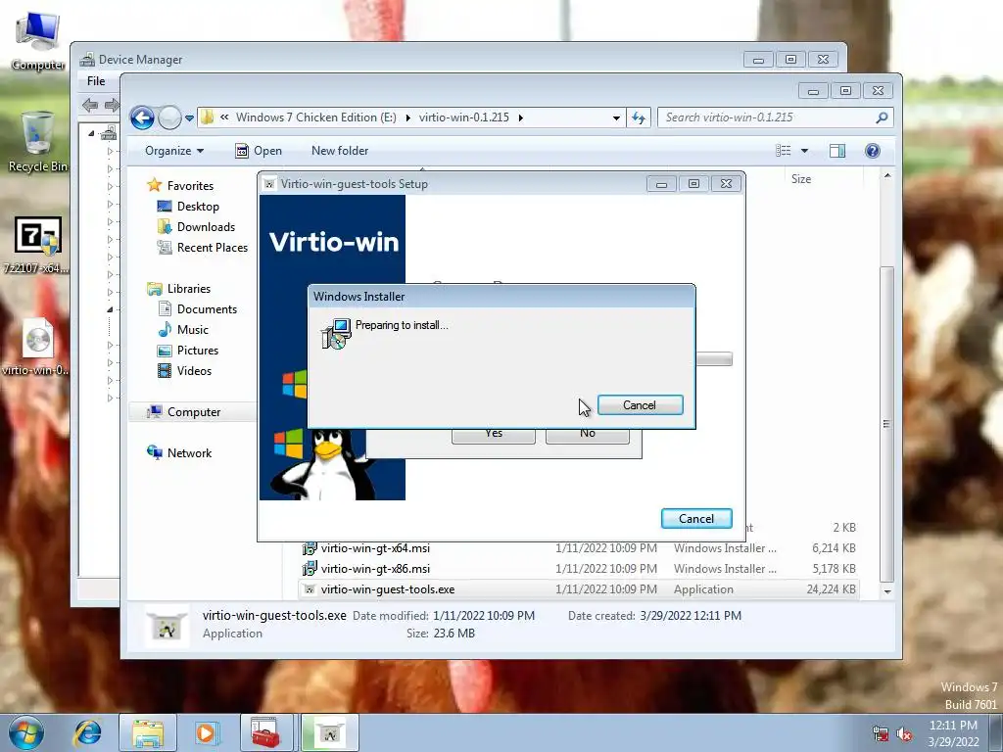Select virtio-win-gt-x64.msi file

tap(579, 548)
